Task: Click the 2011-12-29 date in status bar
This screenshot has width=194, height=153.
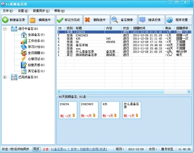Action: 136,149
